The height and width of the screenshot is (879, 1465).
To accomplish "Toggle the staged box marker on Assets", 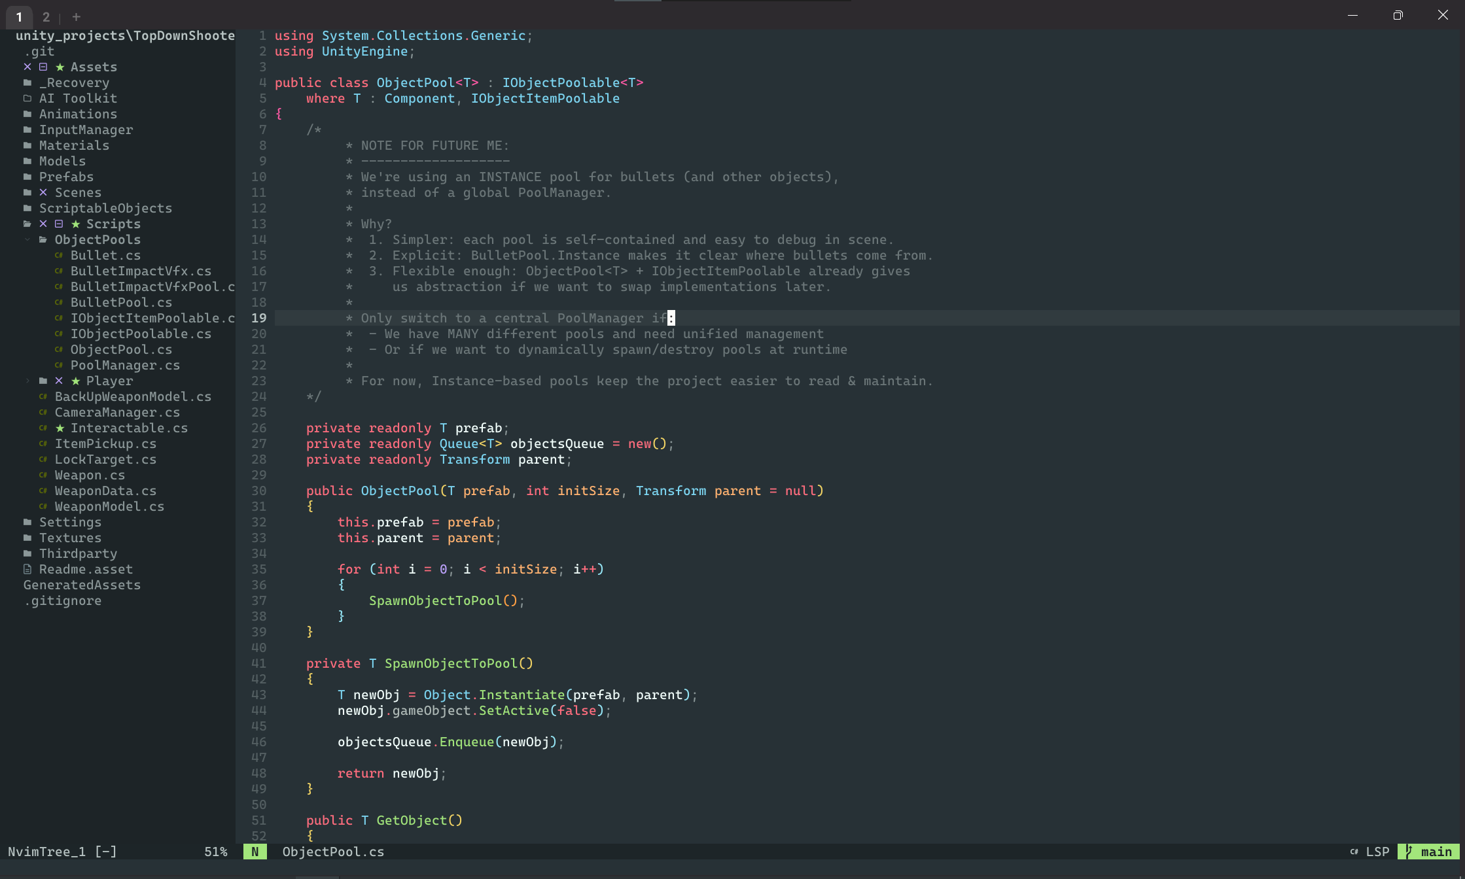I will [43, 67].
